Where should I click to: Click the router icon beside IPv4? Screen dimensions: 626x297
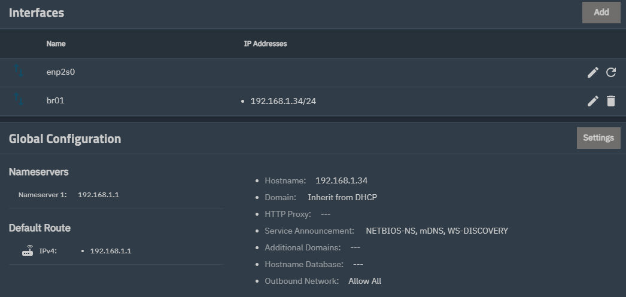tap(28, 251)
